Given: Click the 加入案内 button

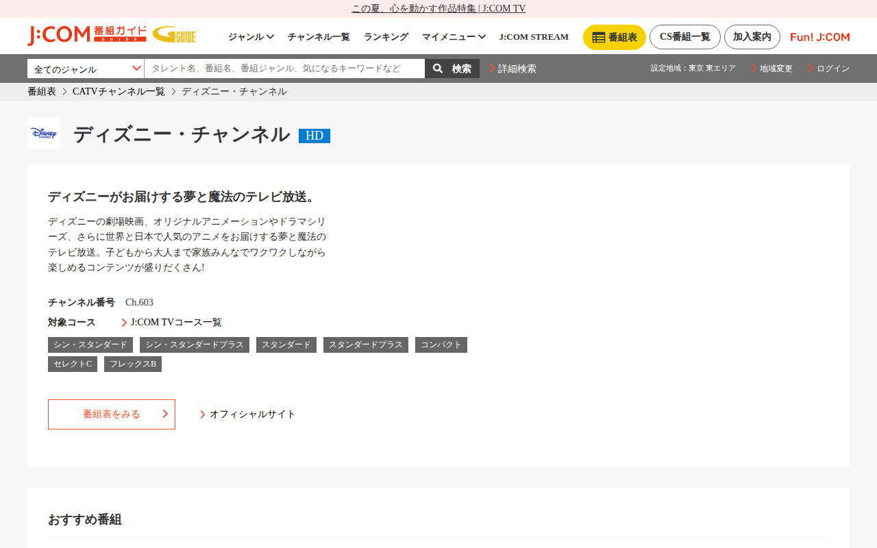Looking at the screenshot, I should (x=752, y=37).
